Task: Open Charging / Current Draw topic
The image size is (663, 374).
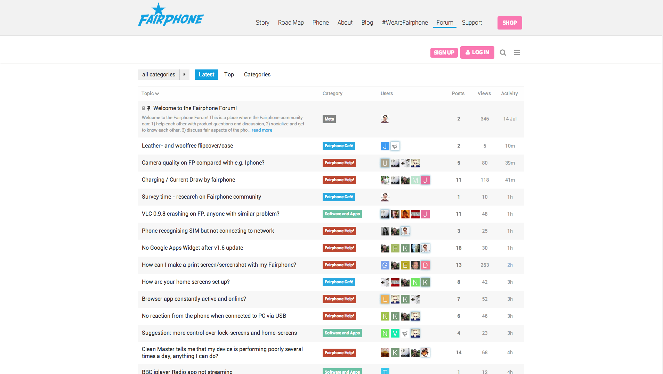Action: pyautogui.click(x=188, y=180)
